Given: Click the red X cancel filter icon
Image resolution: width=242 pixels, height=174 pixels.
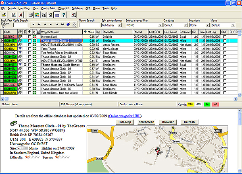Looking at the screenshot, I should pos(21,15).
